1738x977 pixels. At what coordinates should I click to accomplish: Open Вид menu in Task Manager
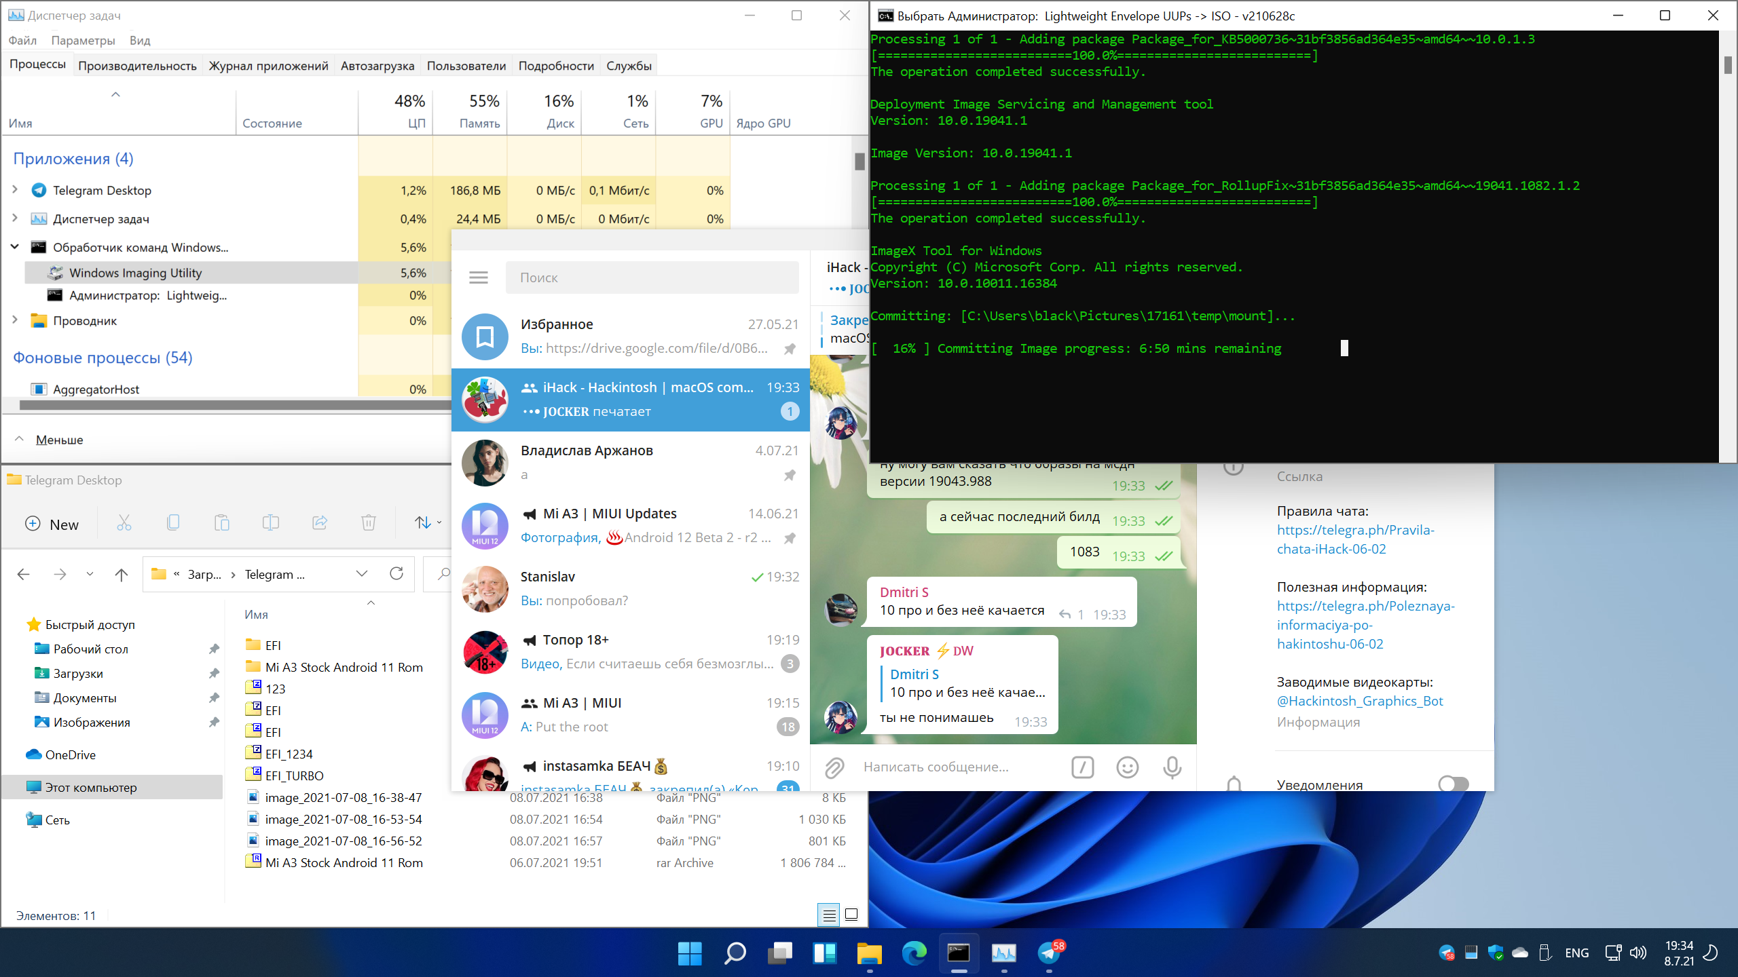coord(140,40)
